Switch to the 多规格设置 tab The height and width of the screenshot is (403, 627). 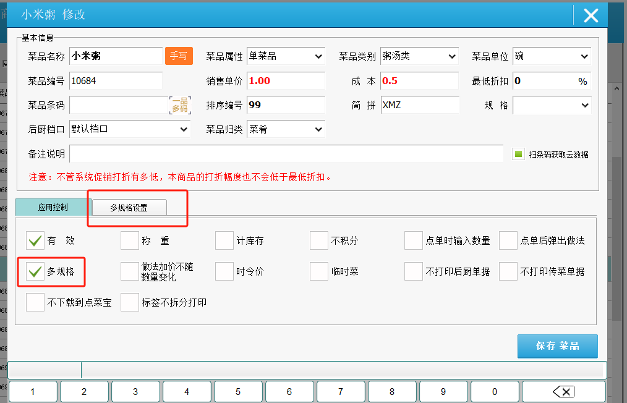pyautogui.click(x=129, y=208)
